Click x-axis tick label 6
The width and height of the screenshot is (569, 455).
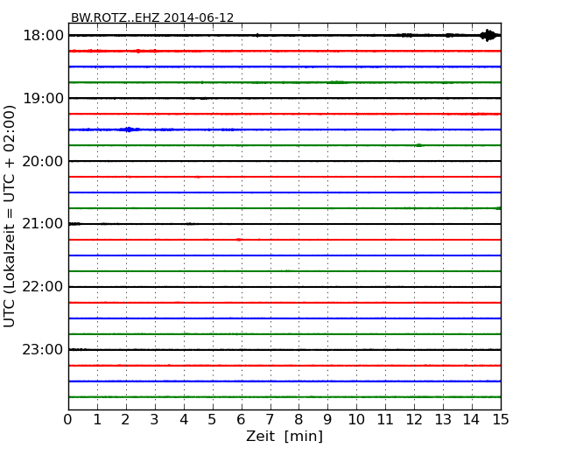click(x=241, y=420)
